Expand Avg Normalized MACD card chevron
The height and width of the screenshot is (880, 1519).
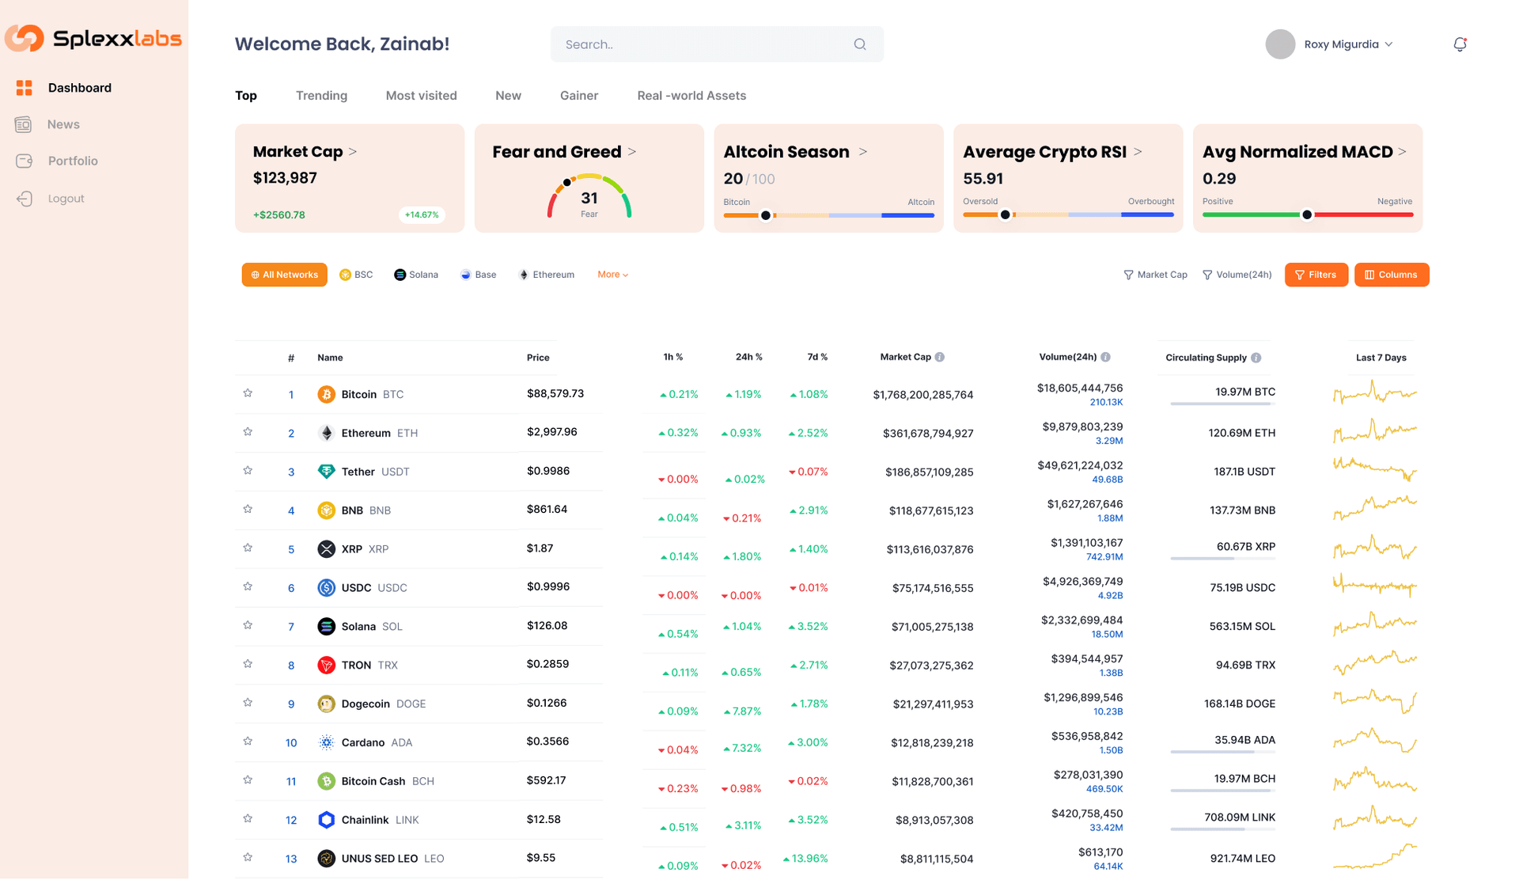pyautogui.click(x=1402, y=152)
